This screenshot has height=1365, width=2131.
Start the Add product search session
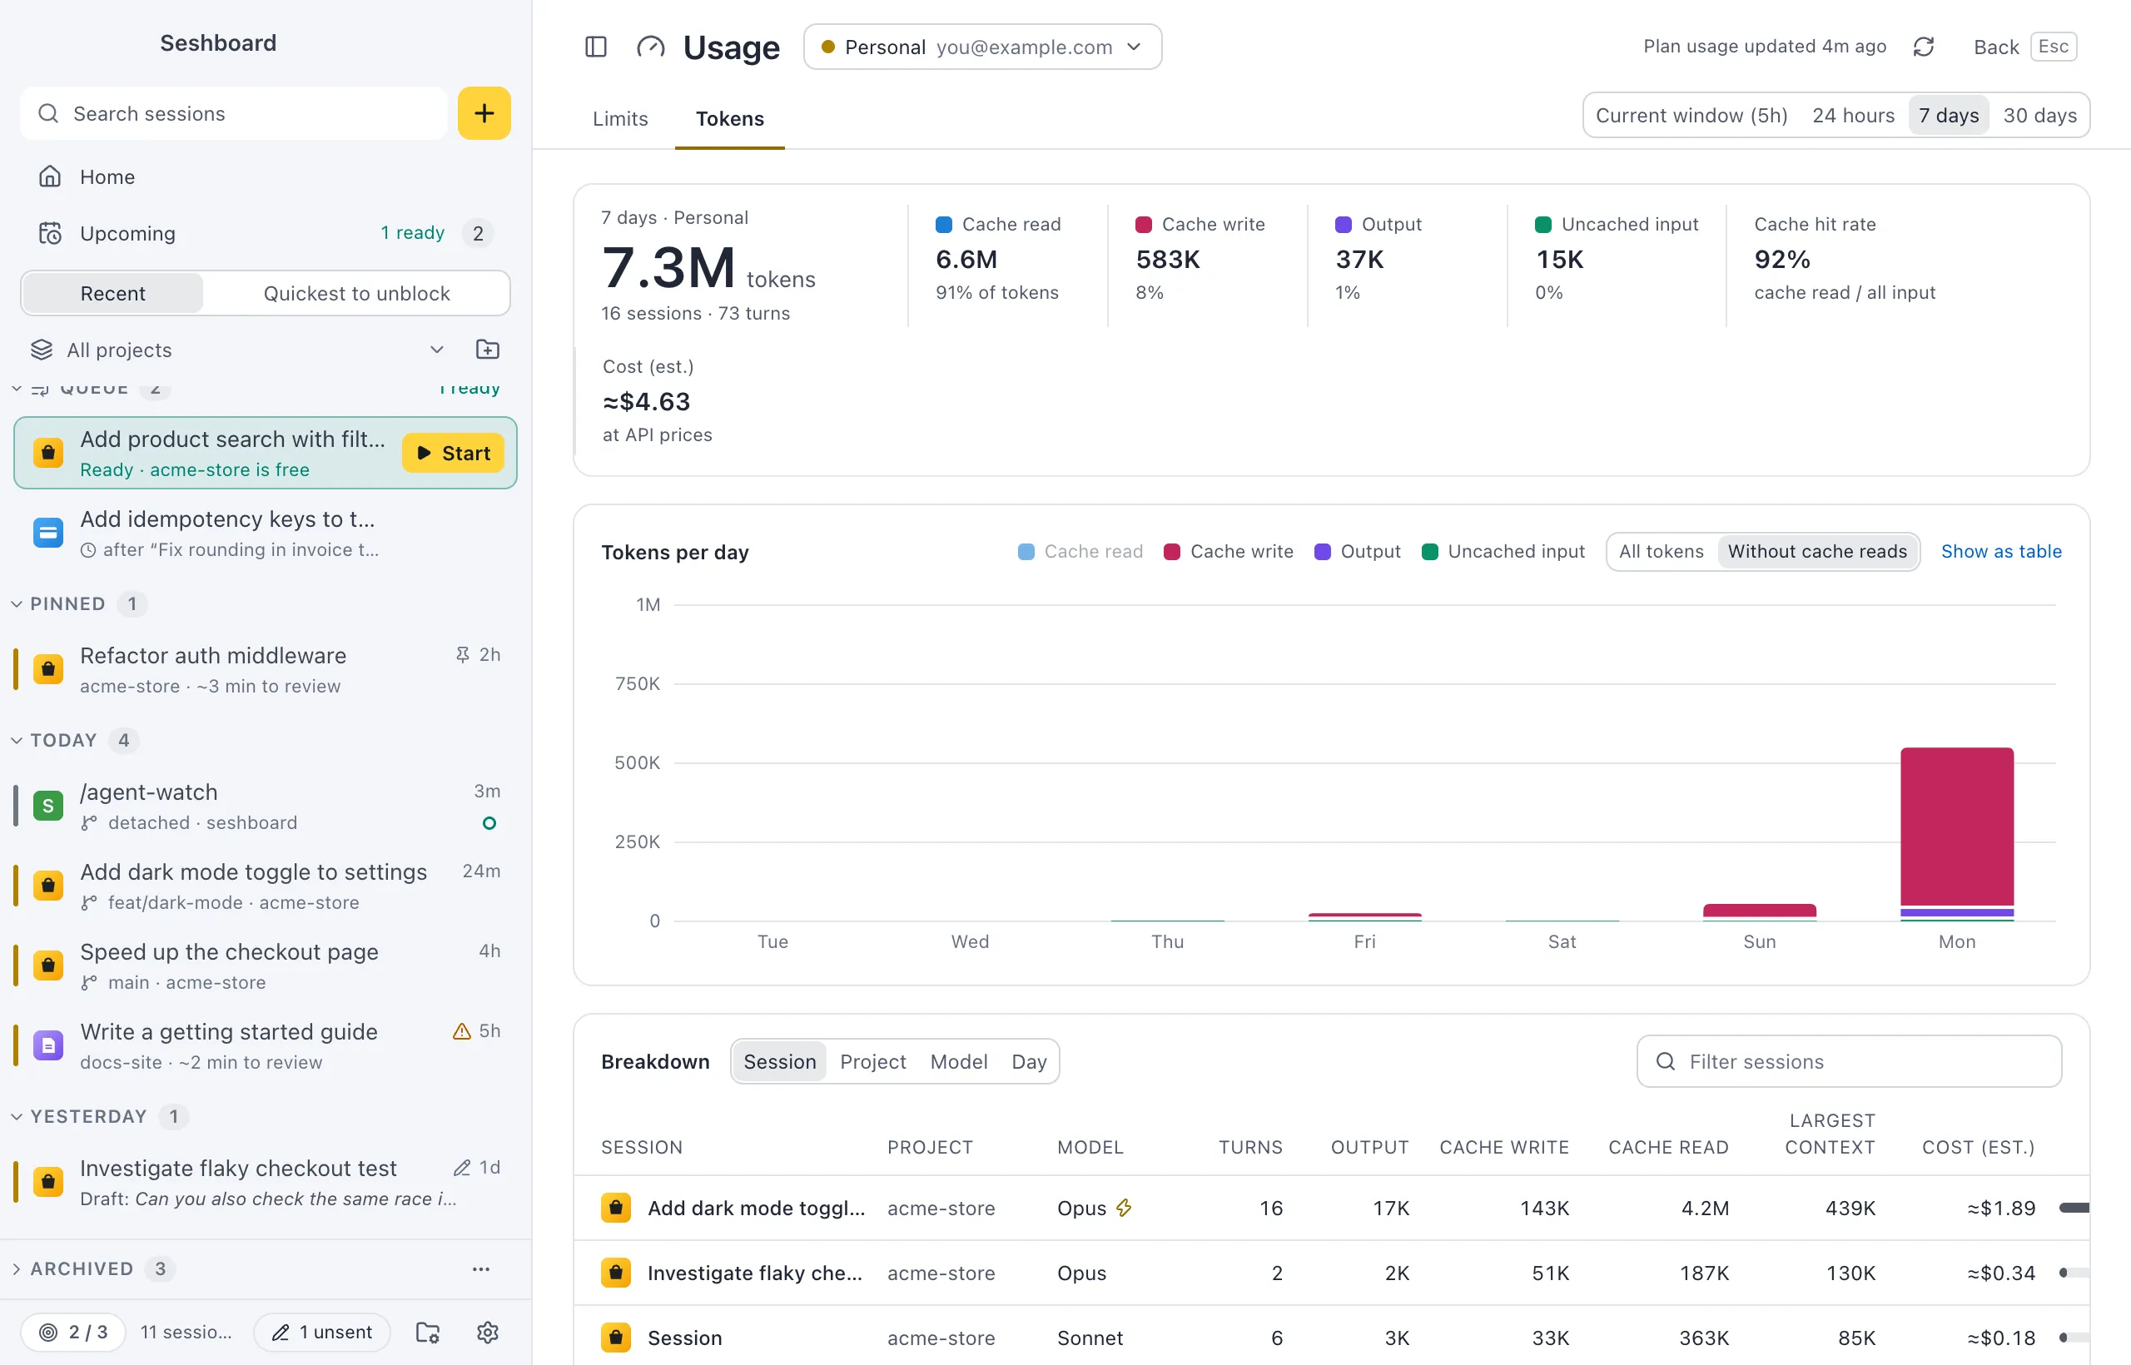(453, 453)
